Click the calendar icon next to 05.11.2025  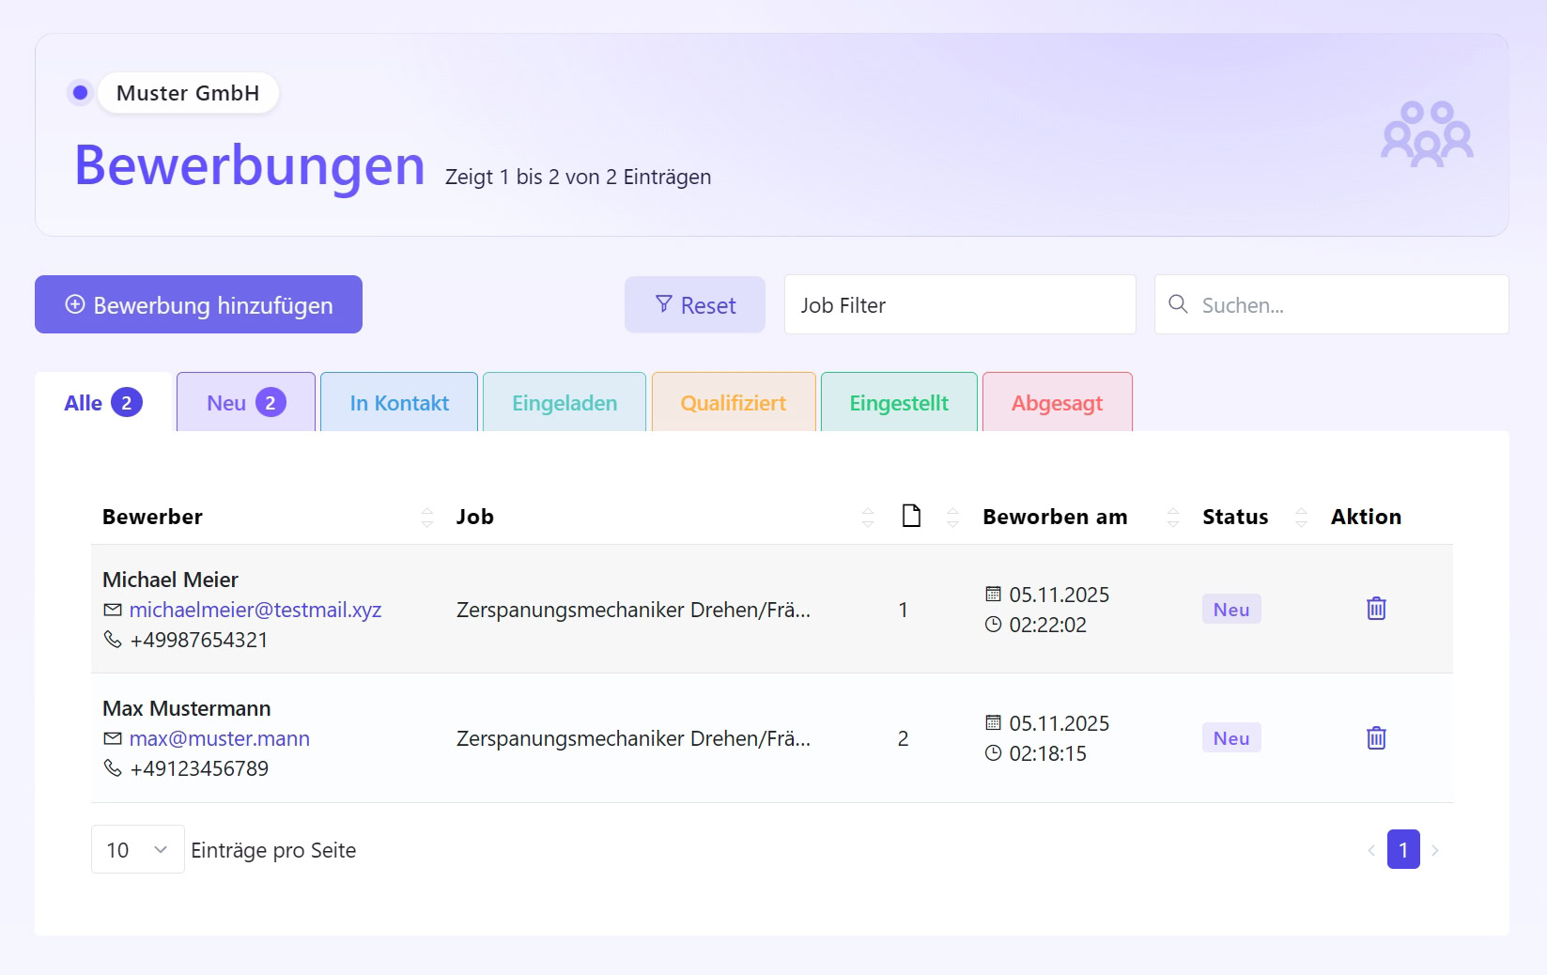993,594
